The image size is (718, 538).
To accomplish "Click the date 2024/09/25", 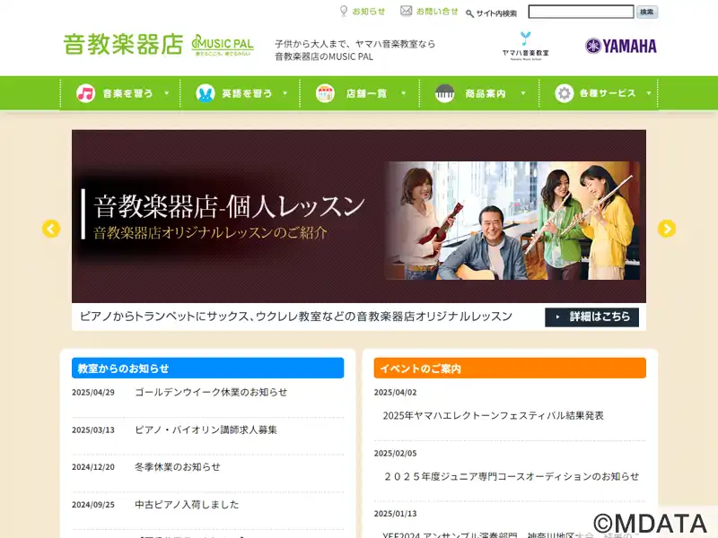I will 93,505.
